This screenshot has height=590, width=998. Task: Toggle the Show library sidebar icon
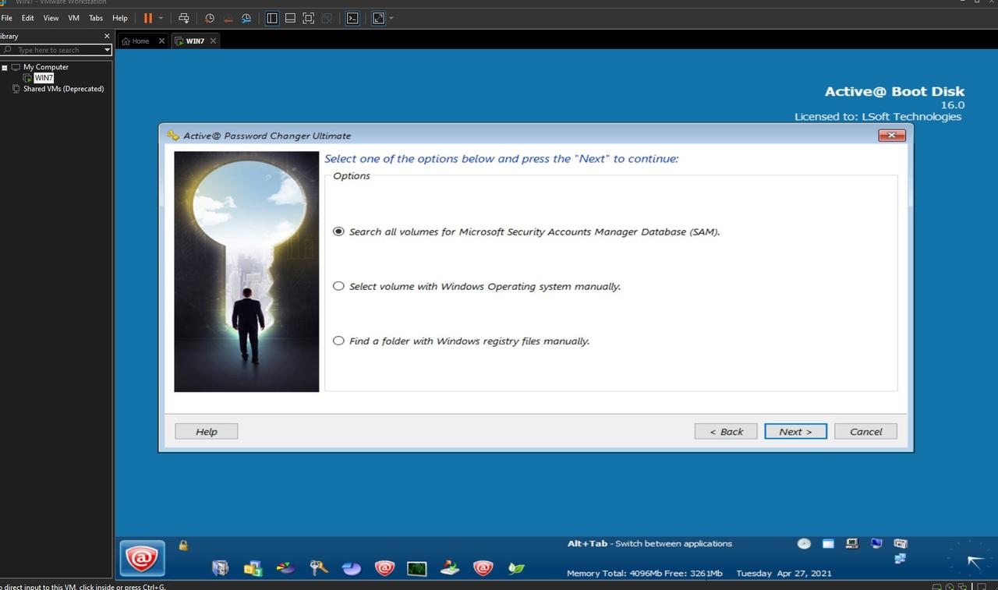pyautogui.click(x=272, y=18)
